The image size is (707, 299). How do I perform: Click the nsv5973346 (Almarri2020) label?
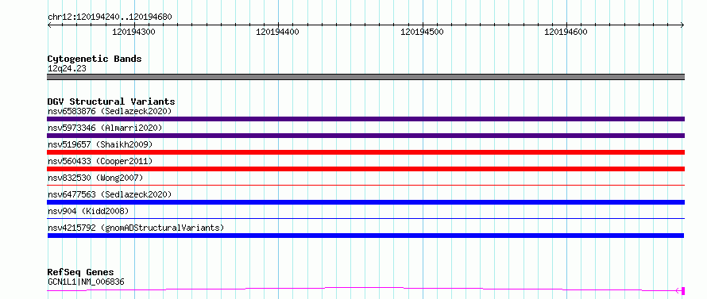coord(105,128)
